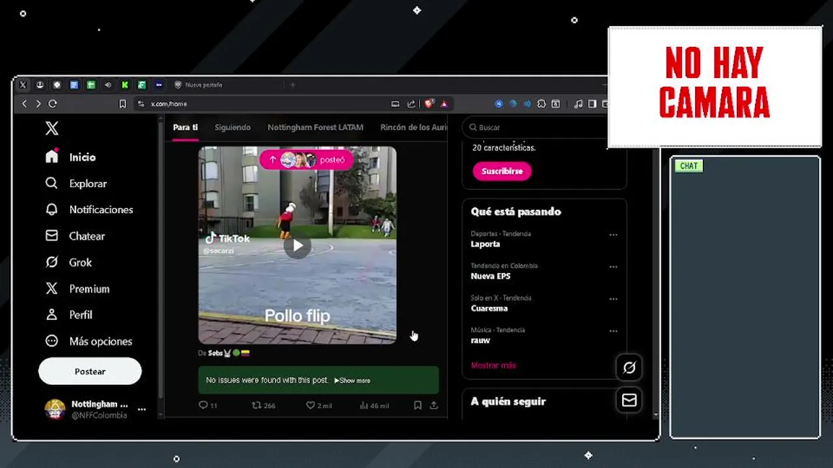Go back in the browser

pyautogui.click(x=25, y=104)
